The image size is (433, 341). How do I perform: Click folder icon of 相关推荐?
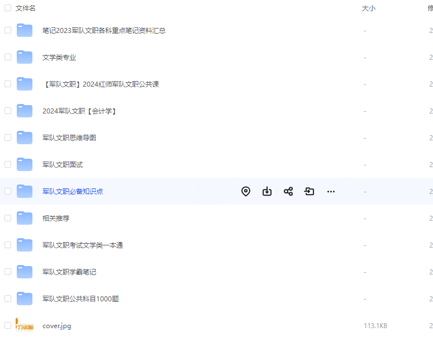coord(24,218)
